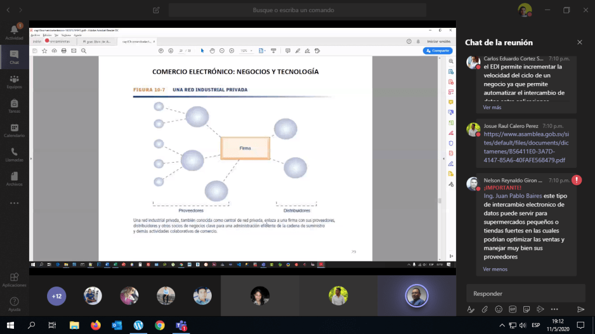Open Llamadas in the left rail
Viewport: 595px width, 334px height.
[x=14, y=155]
